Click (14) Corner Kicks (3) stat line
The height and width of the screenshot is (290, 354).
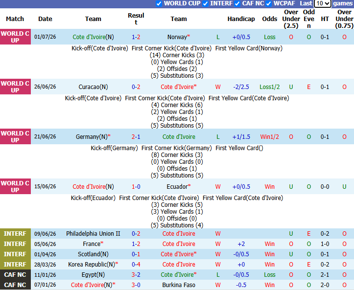(177, 55)
